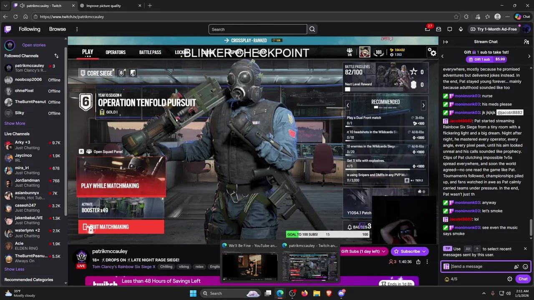This screenshot has width=534, height=300.
Task: Click Show Less under Live Channels
Action: click(14, 269)
